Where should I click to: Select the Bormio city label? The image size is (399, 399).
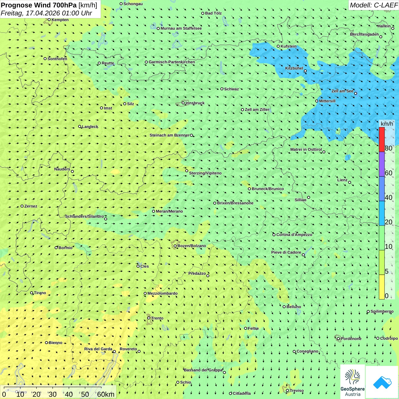(66, 248)
